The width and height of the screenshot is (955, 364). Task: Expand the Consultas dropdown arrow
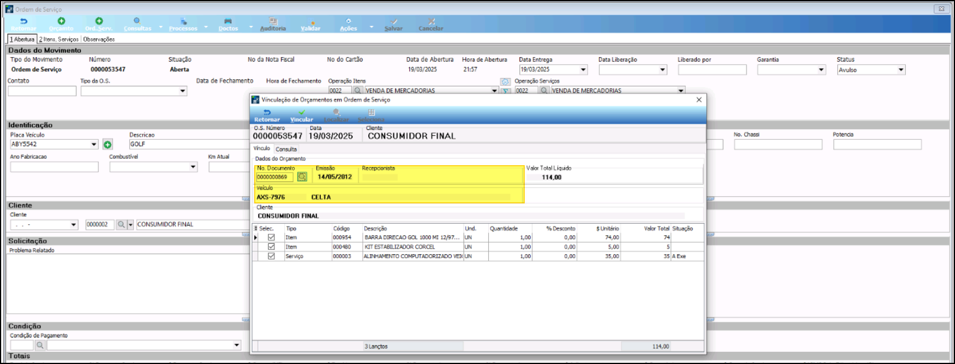click(160, 27)
